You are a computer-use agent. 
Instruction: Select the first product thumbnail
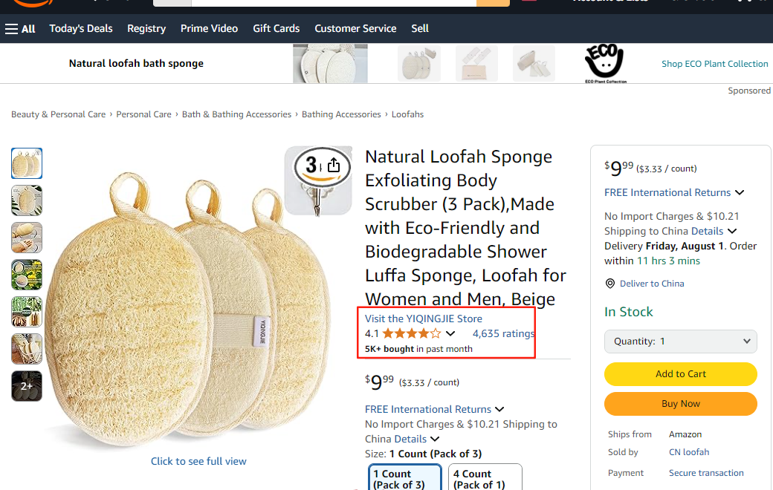pos(27,163)
